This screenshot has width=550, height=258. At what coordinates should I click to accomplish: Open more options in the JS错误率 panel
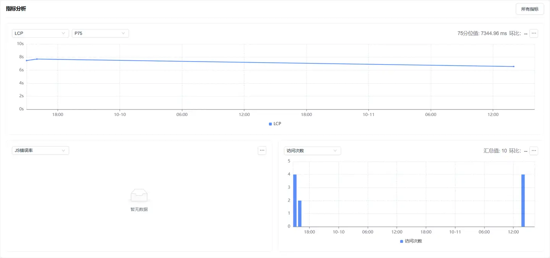pos(262,150)
